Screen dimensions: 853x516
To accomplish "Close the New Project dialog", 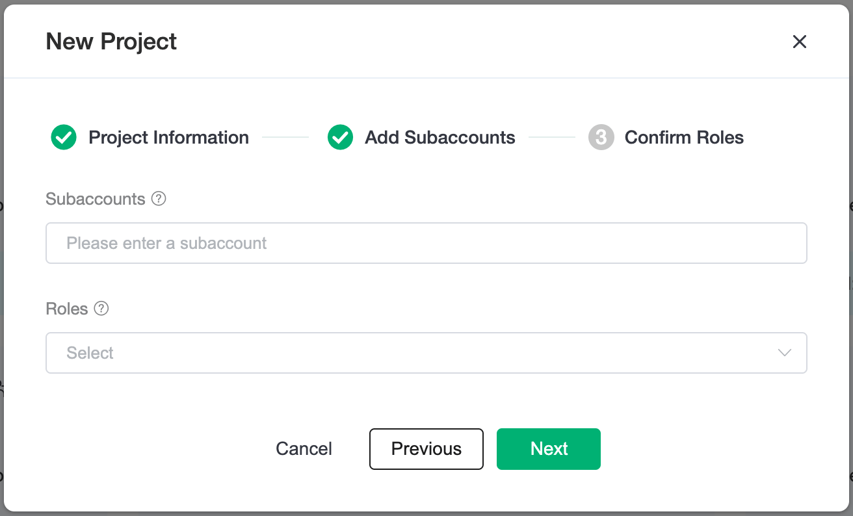I will [799, 42].
